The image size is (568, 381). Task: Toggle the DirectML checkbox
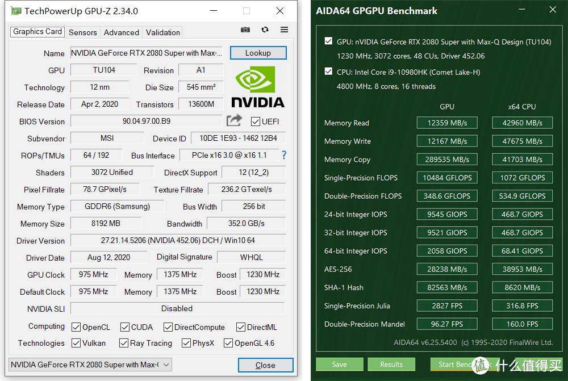241,327
